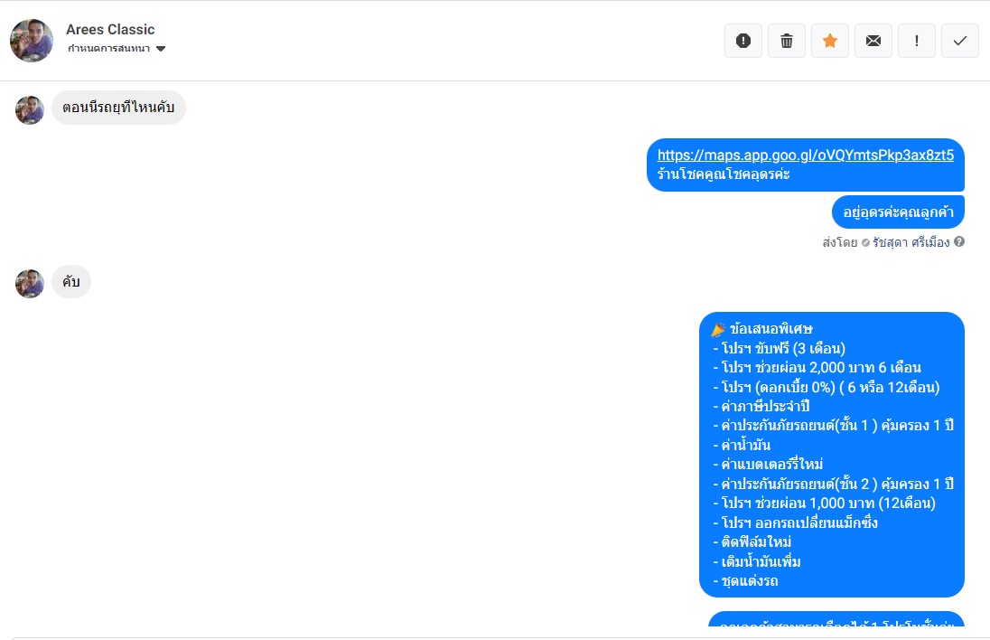The width and height of the screenshot is (990, 640).
Task: Click the partially visible bottom message bubble
Action: point(836,619)
